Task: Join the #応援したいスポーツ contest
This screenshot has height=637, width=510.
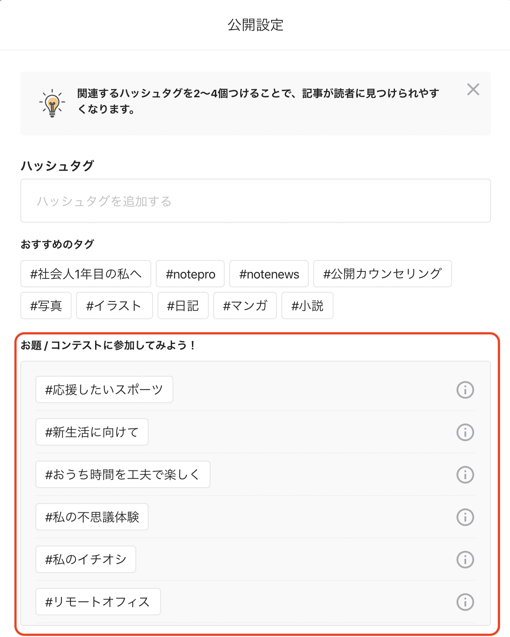Action: 104,389
